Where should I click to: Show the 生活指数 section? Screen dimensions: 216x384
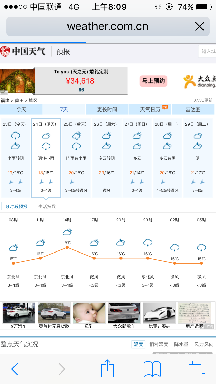47,206
